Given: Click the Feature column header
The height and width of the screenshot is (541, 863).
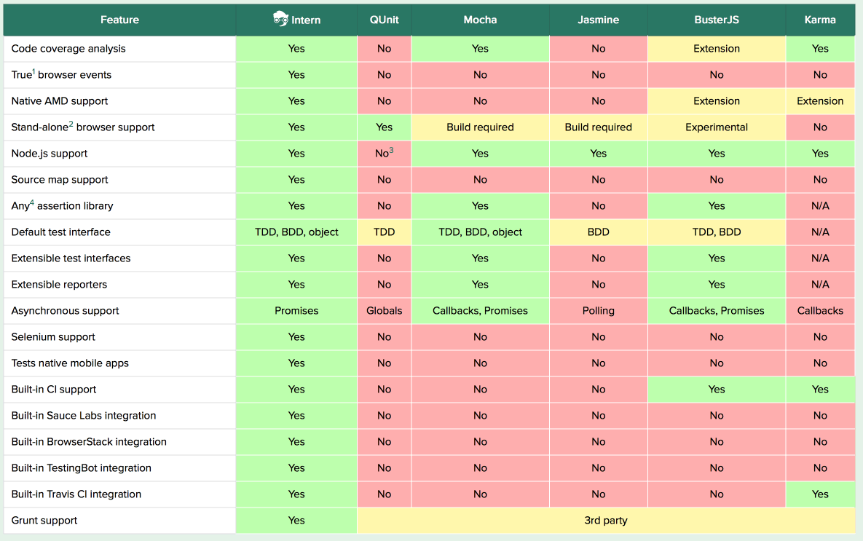Looking at the screenshot, I should tap(119, 20).
